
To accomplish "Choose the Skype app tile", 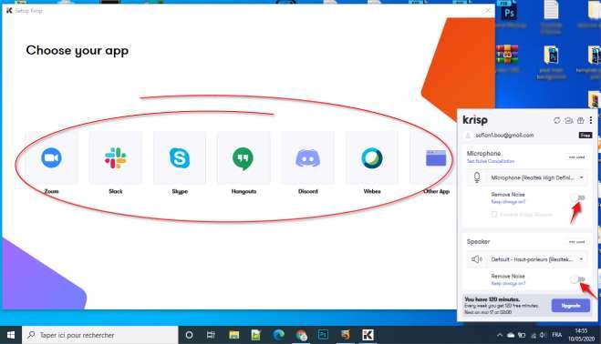I will [x=180, y=158].
